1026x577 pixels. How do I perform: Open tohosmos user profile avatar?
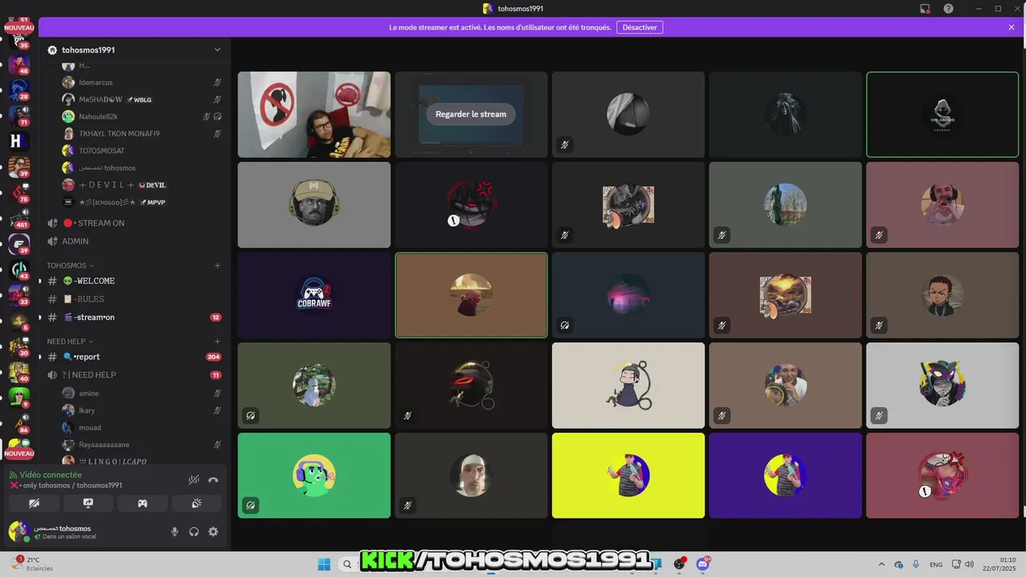(18, 531)
